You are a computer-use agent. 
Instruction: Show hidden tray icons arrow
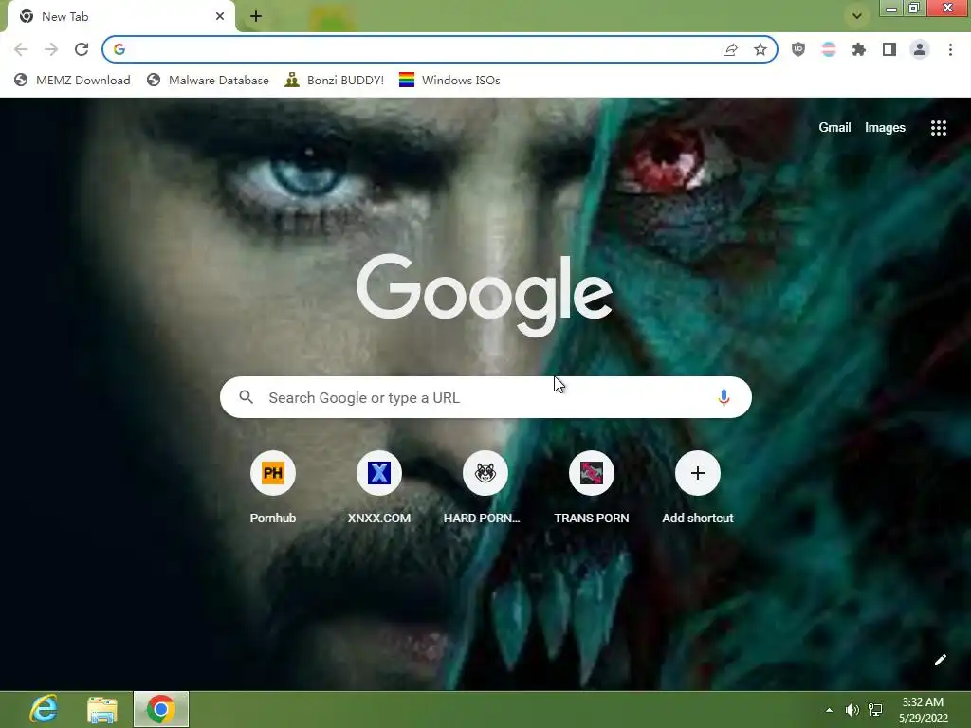pos(829,710)
